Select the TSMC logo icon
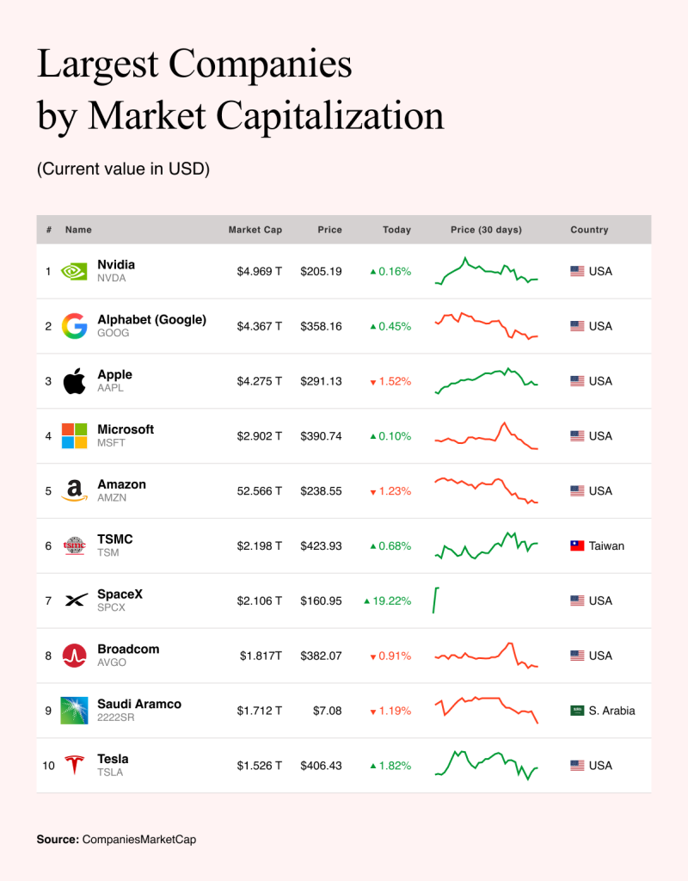Viewport: 688px width, 881px height. 74,545
